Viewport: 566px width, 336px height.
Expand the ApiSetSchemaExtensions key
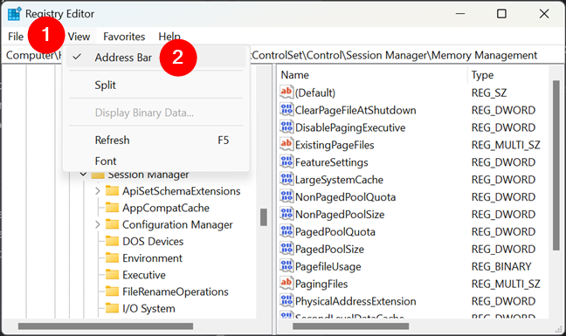coord(98,191)
